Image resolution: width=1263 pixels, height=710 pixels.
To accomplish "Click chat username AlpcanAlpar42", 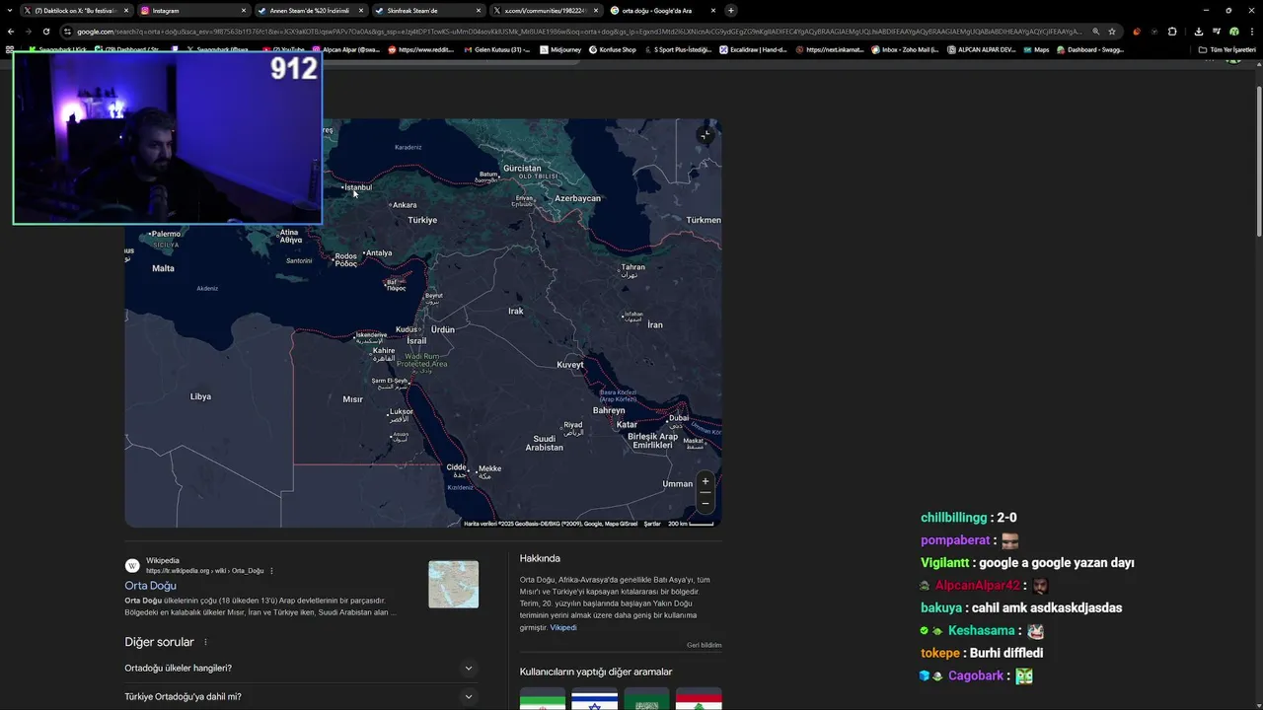I will tap(977, 586).
